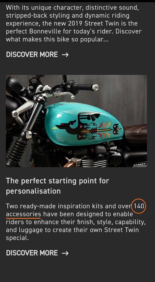Select the heading about personalisation starting point
The image size is (155, 282).
(57, 186)
